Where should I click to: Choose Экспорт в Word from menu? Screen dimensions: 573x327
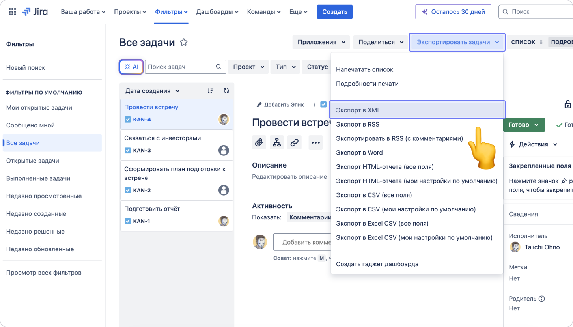pos(359,153)
